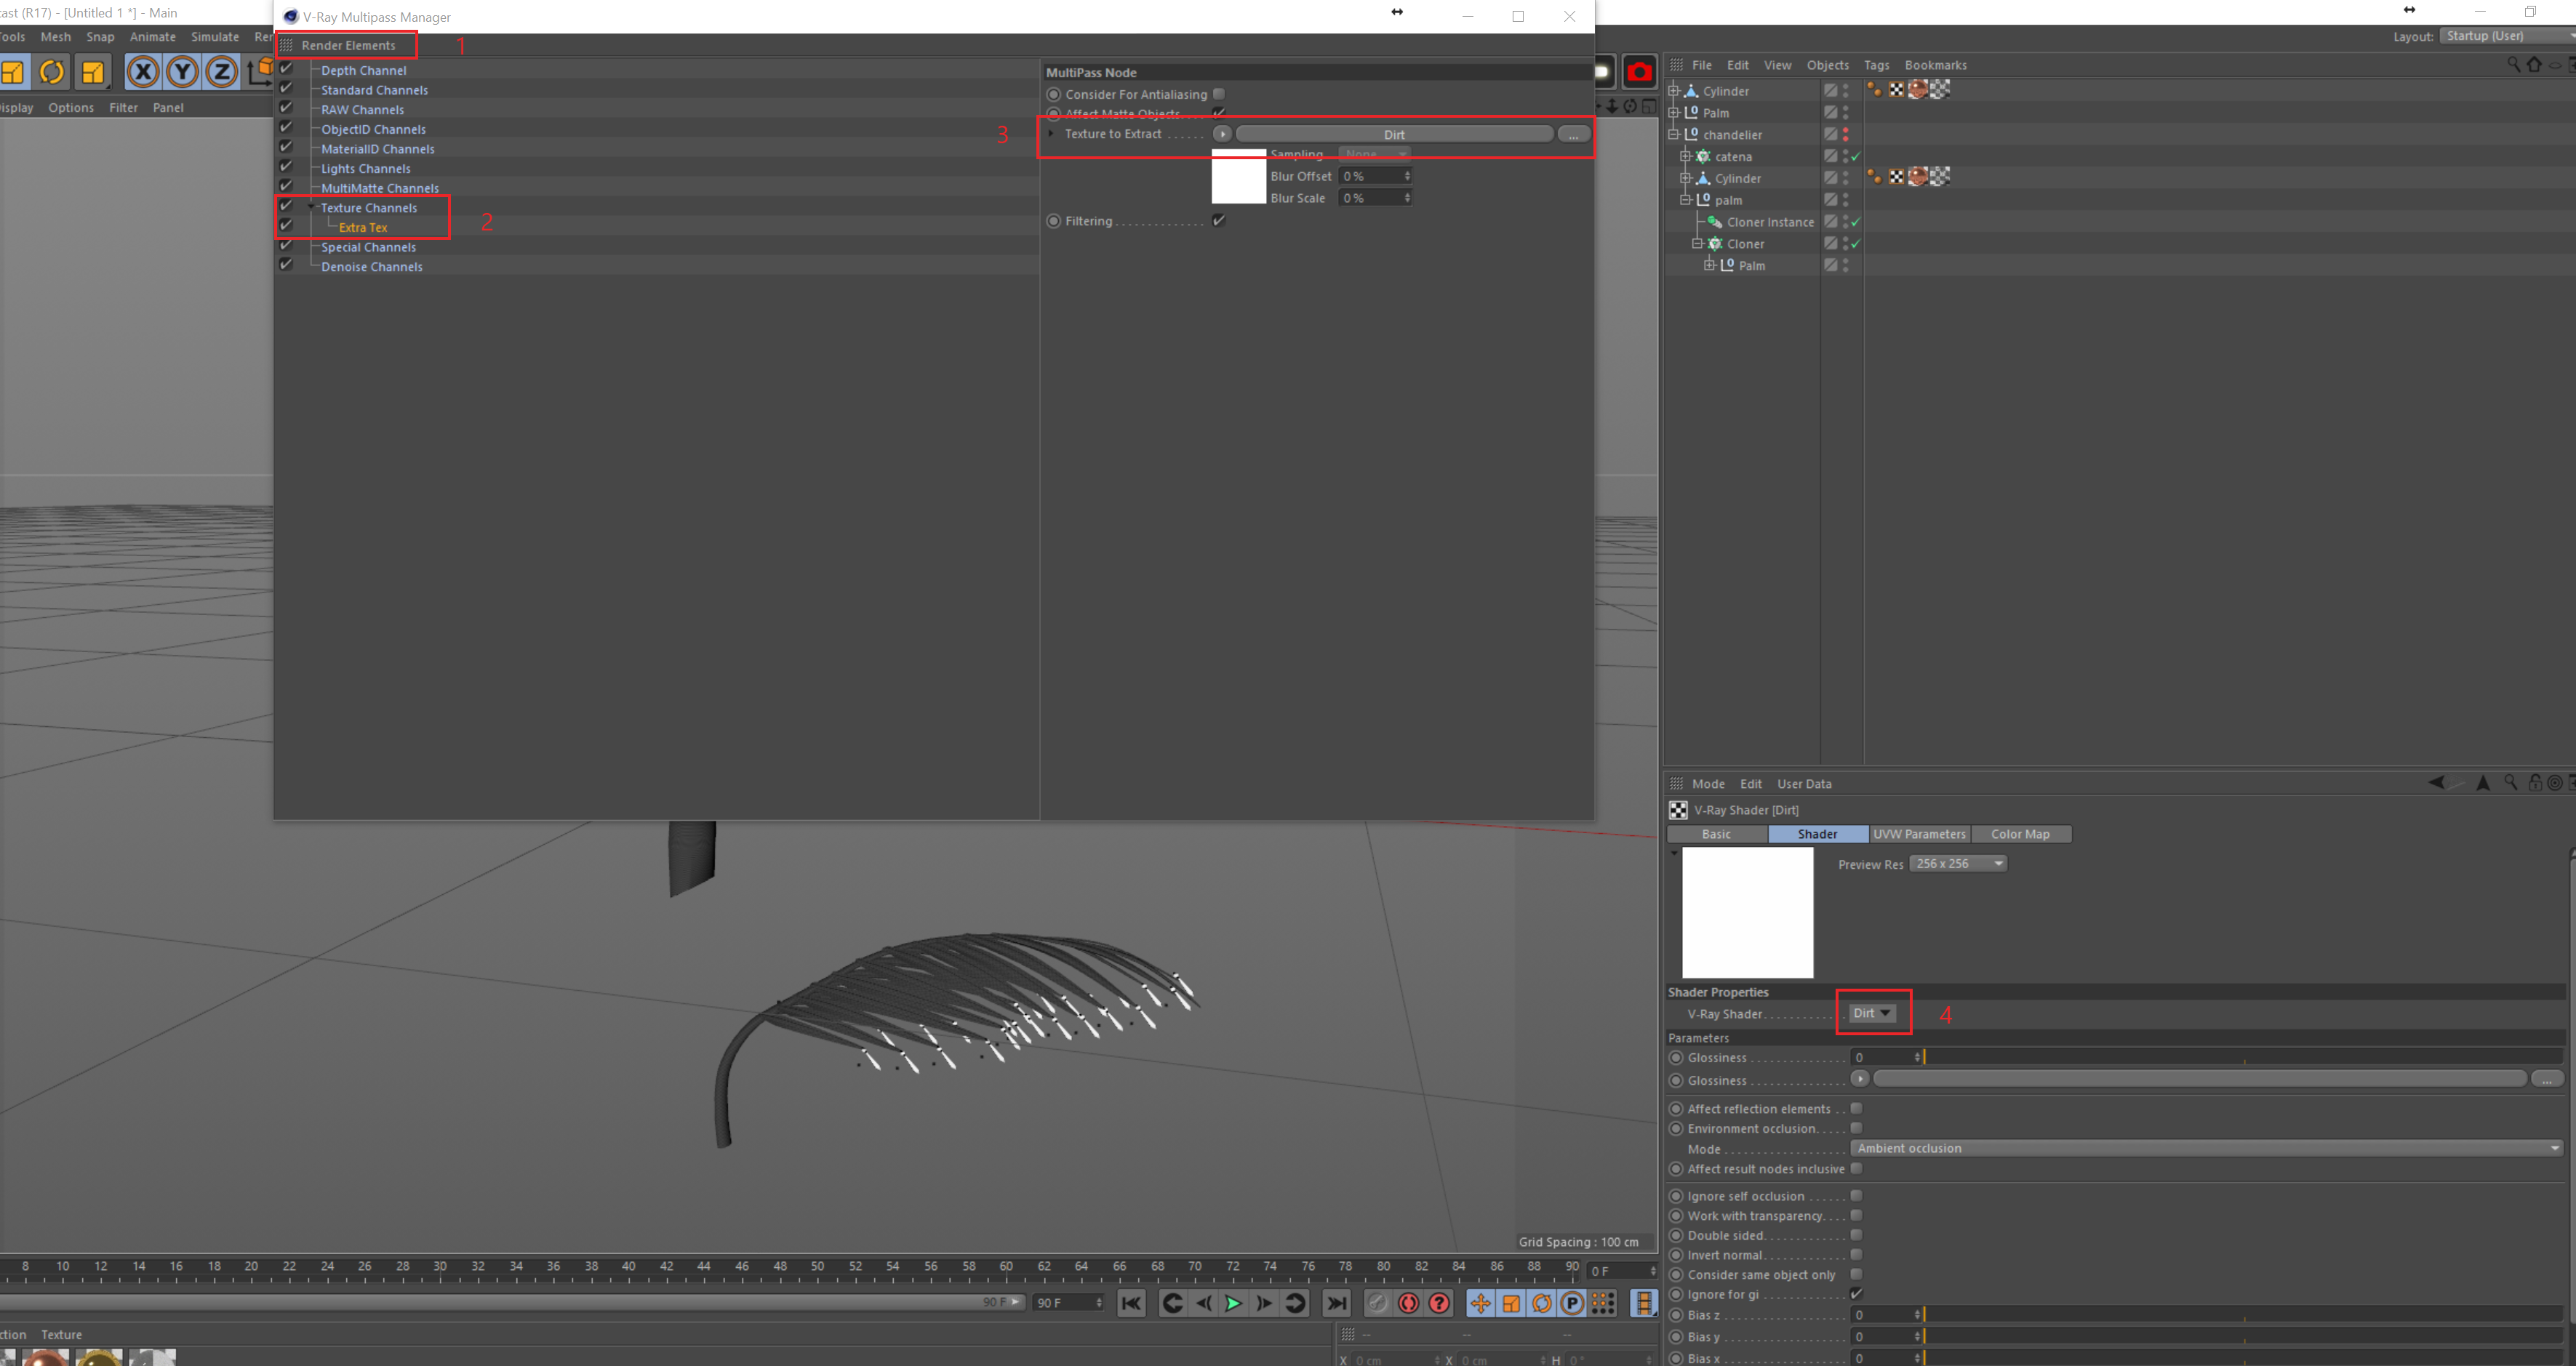
Task: Click the X axis lock icon
Action: [143, 72]
